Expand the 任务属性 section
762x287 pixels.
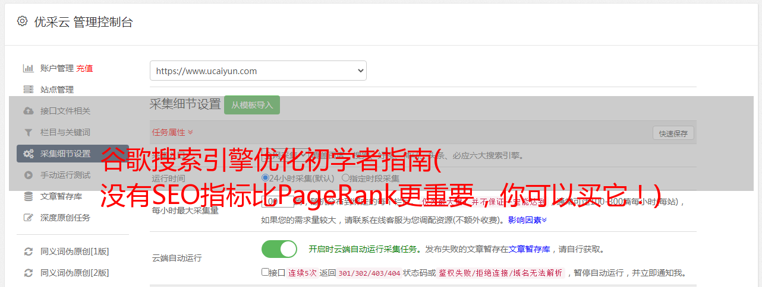click(172, 132)
